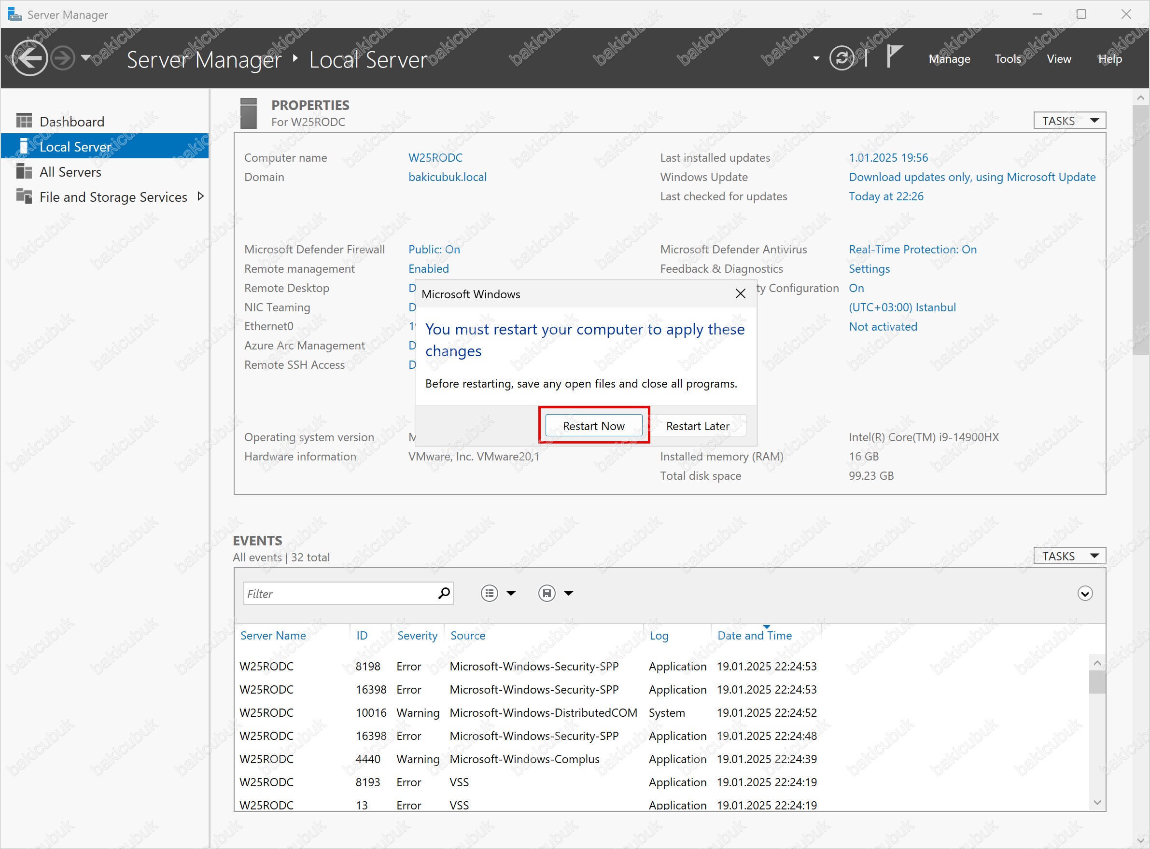1150x849 pixels.
Task: Select Dashboard in the sidebar
Action: (x=105, y=121)
